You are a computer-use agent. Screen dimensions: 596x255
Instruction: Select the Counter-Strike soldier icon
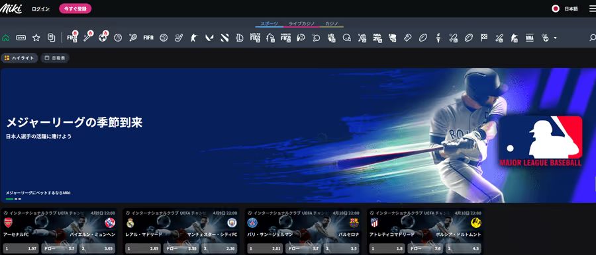click(194, 38)
